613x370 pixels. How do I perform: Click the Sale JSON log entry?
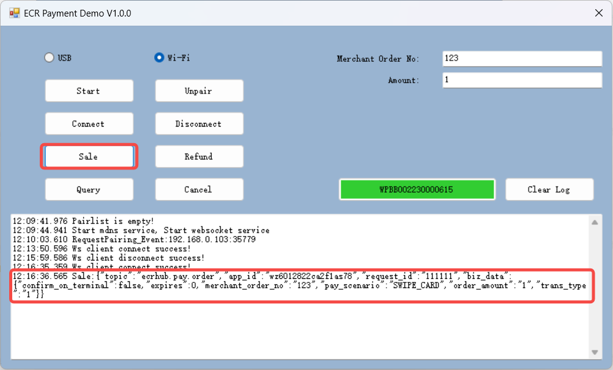300,285
